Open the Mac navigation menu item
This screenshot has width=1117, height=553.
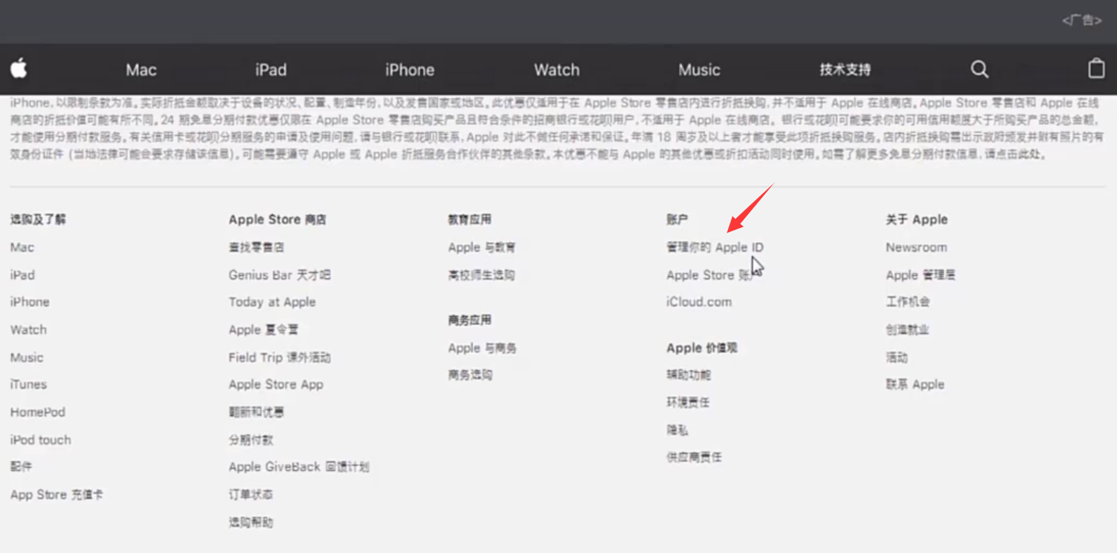pos(141,70)
